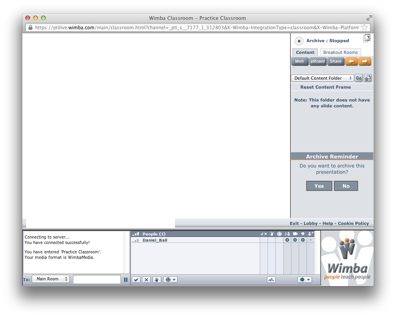The image size is (396, 317).
Task: Open the Main Room recipient dropdown
Action: [x=51, y=279]
